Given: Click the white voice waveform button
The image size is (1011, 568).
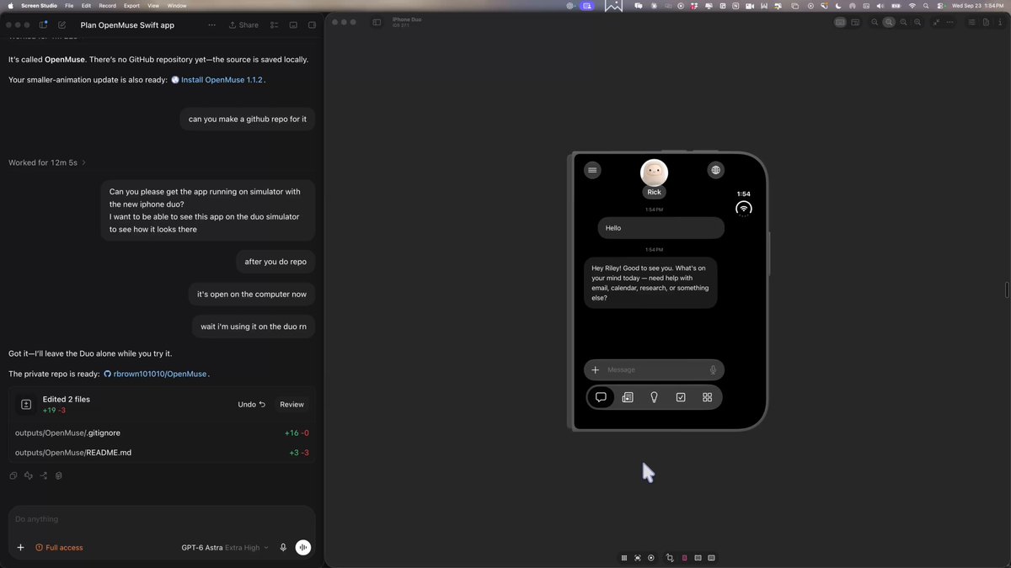Looking at the screenshot, I should tap(303, 548).
